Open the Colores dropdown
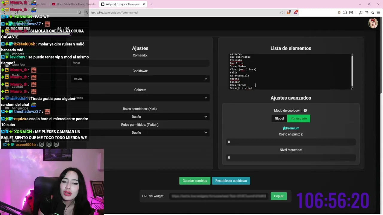 (x=140, y=98)
